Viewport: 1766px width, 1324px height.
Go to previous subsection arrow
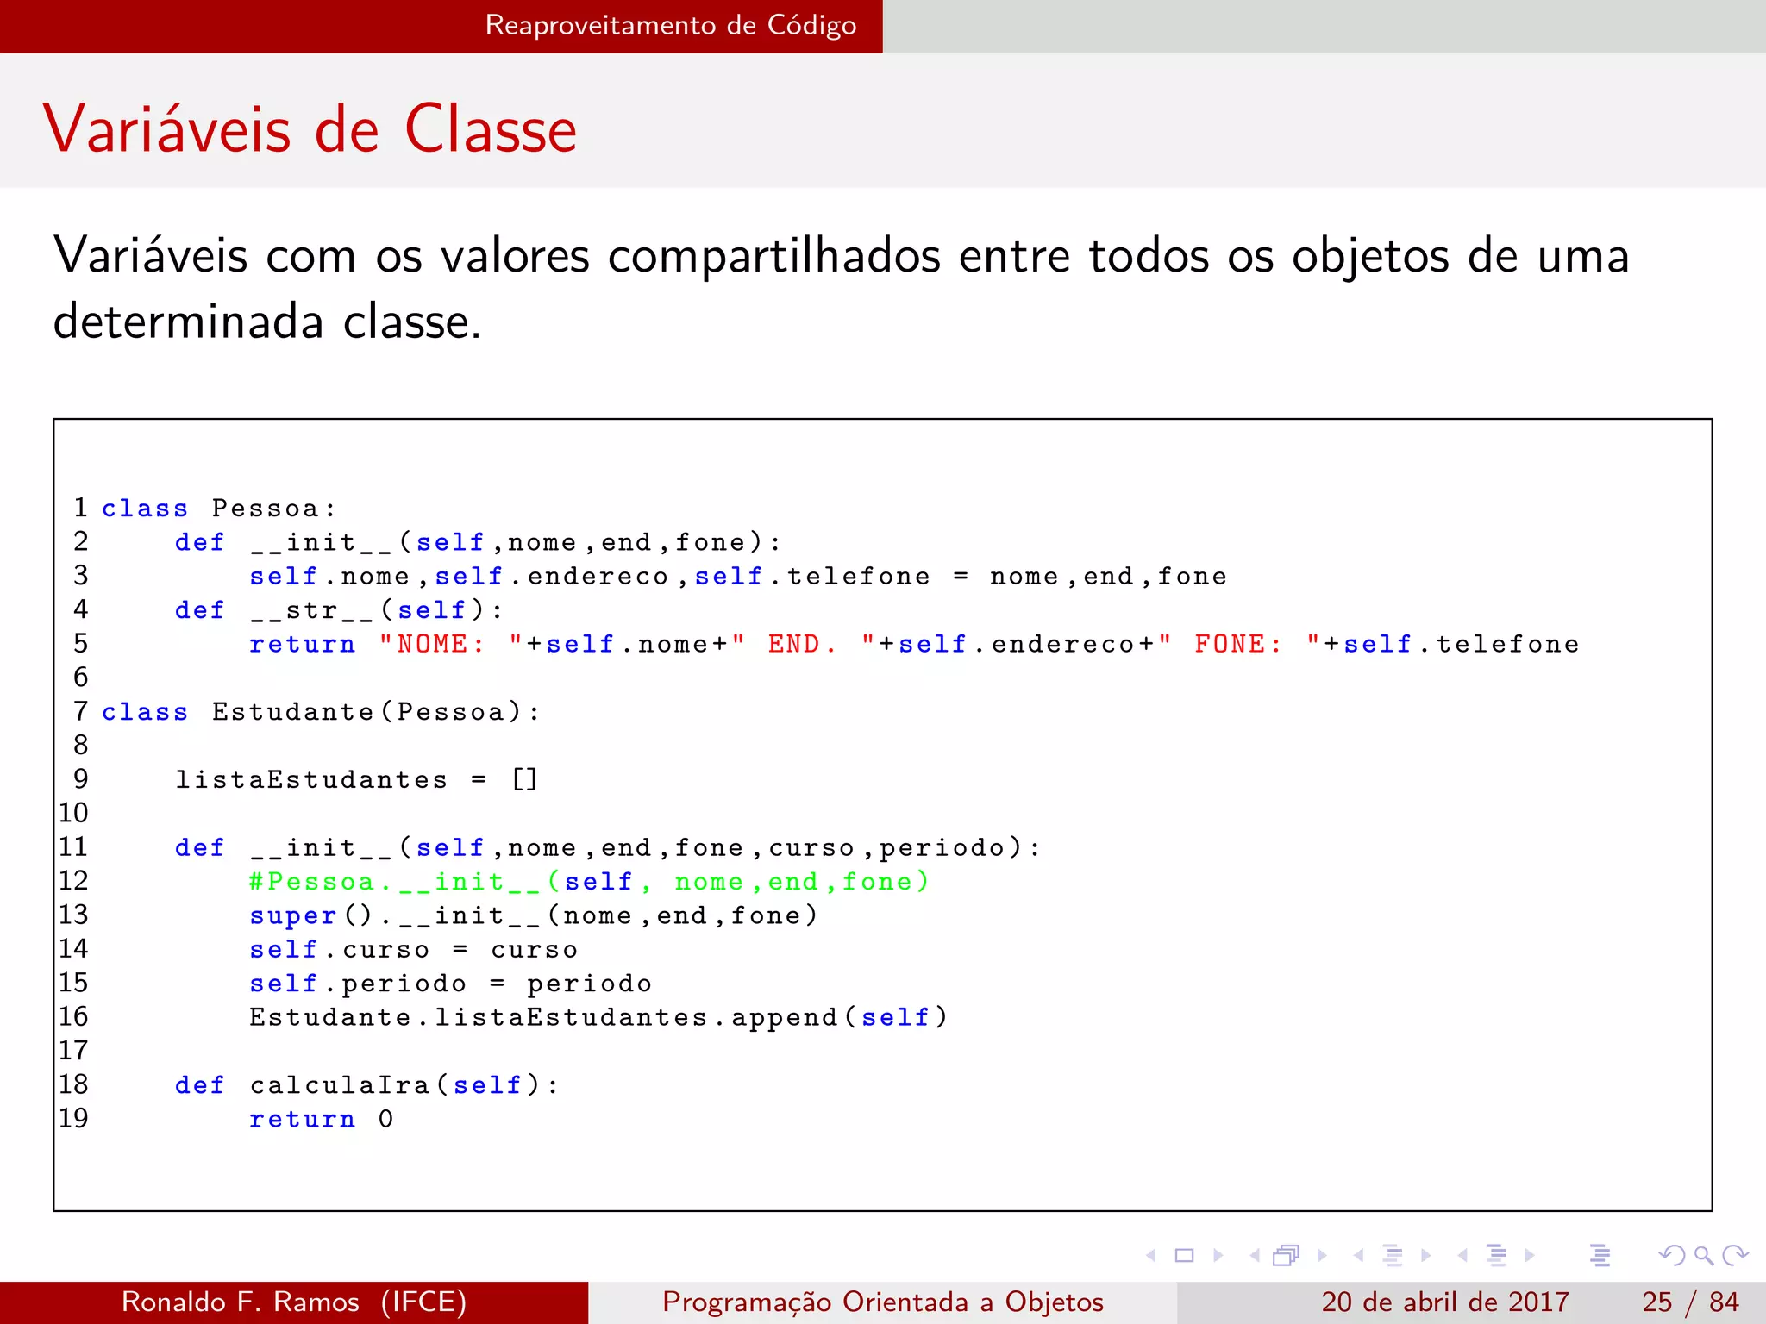click(x=1359, y=1255)
